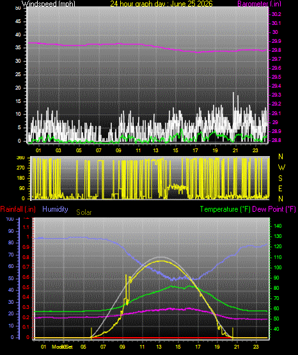Click the 24 hour graph day title
The width and height of the screenshot is (298, 355).
coord(161,3)
